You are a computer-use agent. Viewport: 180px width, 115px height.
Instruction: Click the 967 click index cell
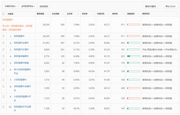[x=63, y=43]
